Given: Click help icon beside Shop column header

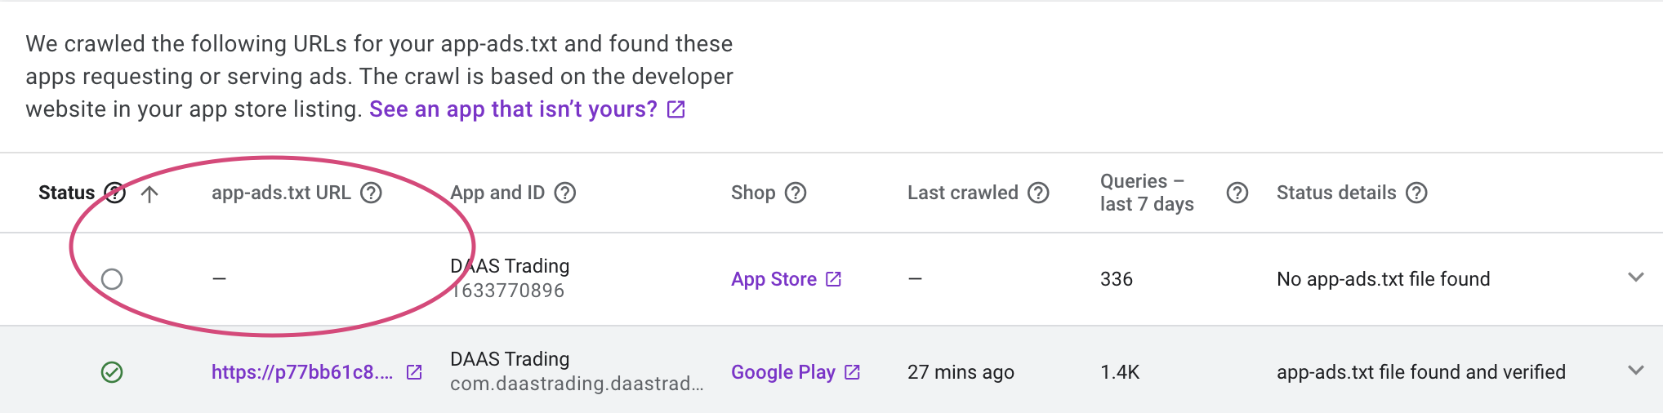Looking at the screenshot, I should click(x=796, y=193).
